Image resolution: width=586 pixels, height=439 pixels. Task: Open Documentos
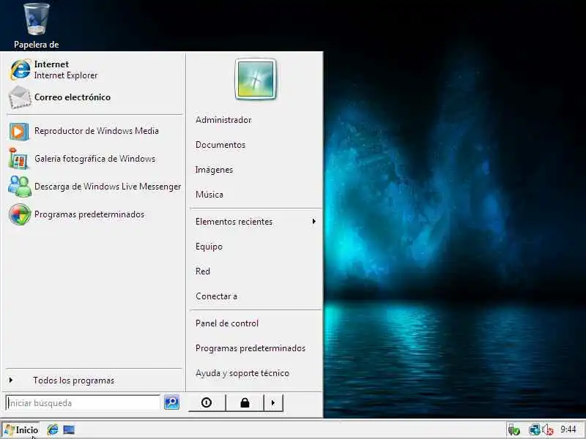tap(220, 145)
